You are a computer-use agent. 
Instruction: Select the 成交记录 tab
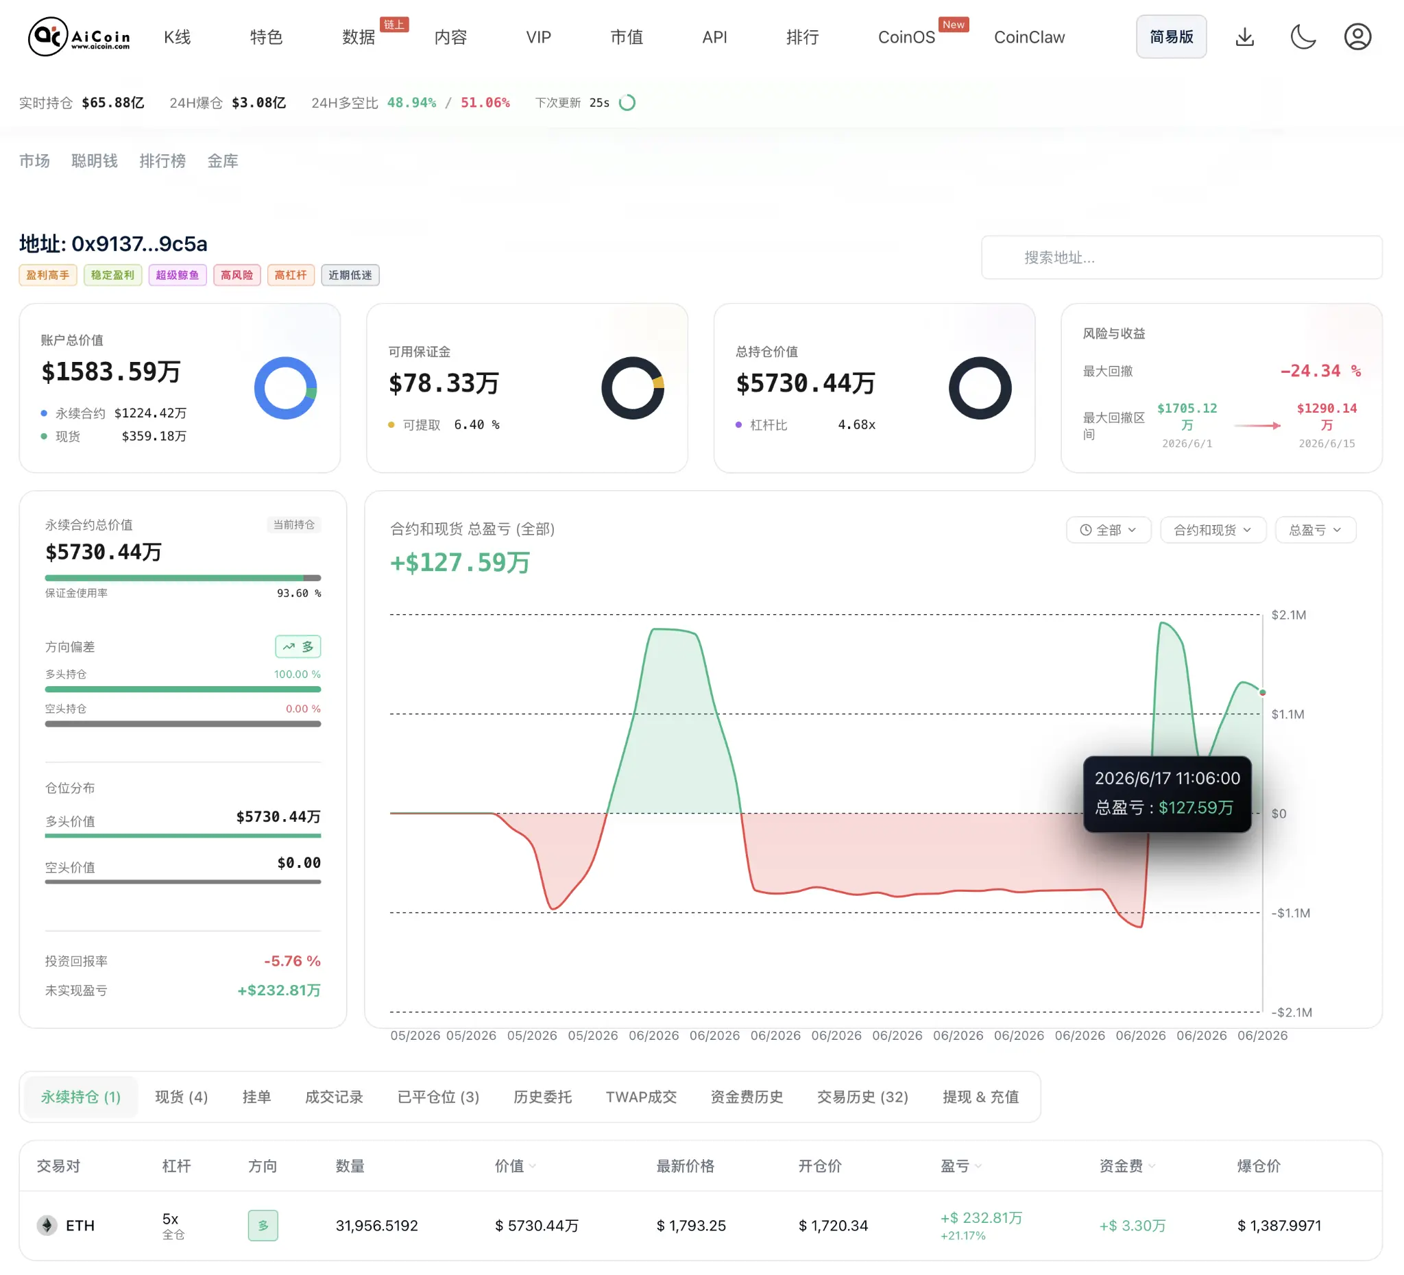(x=334, y=1097)
